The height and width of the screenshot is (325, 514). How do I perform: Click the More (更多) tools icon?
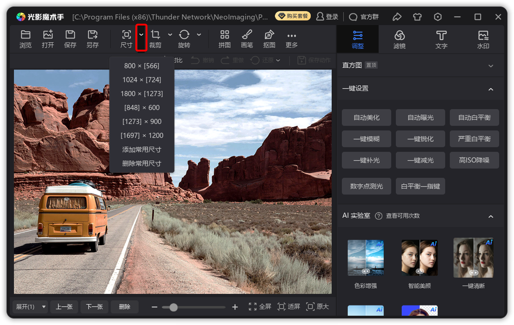click(292, 36)
